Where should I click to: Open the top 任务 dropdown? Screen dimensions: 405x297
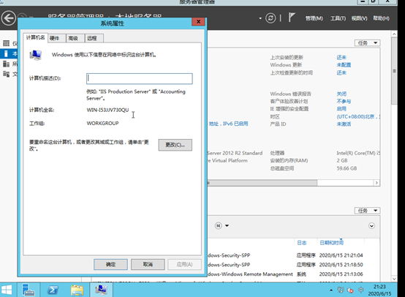(x=367, y=43)
